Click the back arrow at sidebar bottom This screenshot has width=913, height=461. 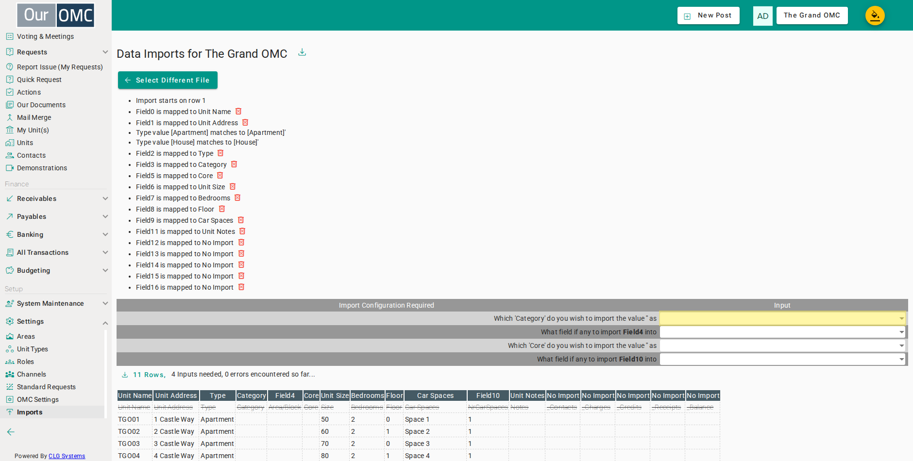11,432
